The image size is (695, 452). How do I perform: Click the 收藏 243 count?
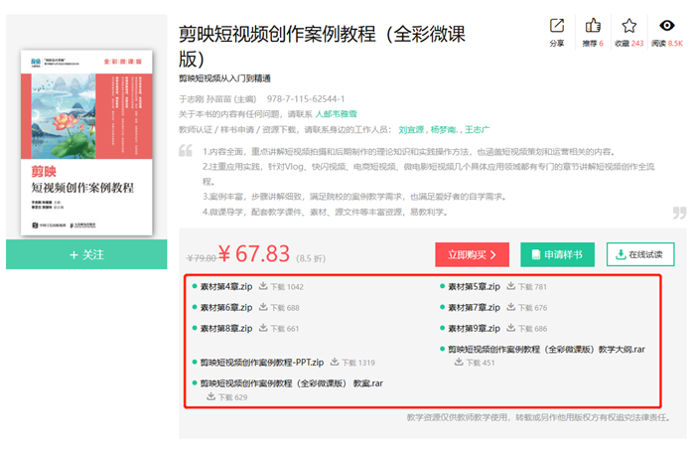(628, 43)
